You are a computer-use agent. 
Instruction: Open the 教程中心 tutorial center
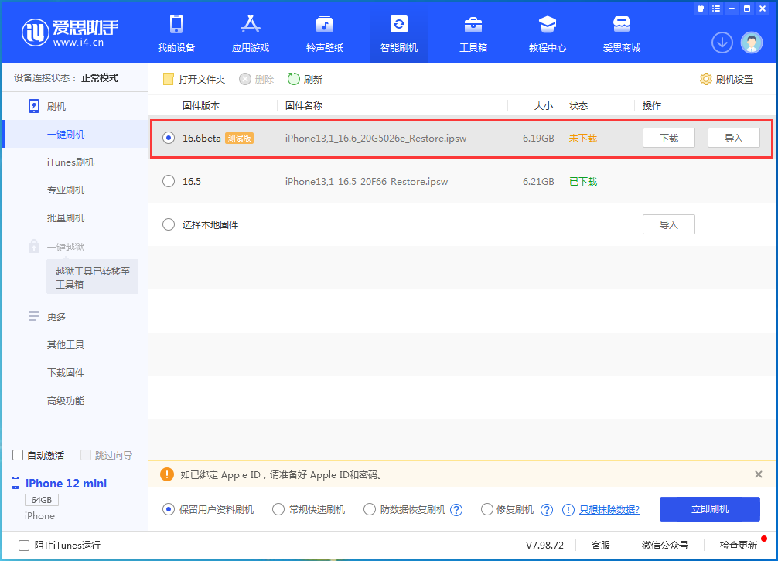point(548,25)
